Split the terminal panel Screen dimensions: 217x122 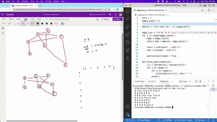(x=196, y=81)
